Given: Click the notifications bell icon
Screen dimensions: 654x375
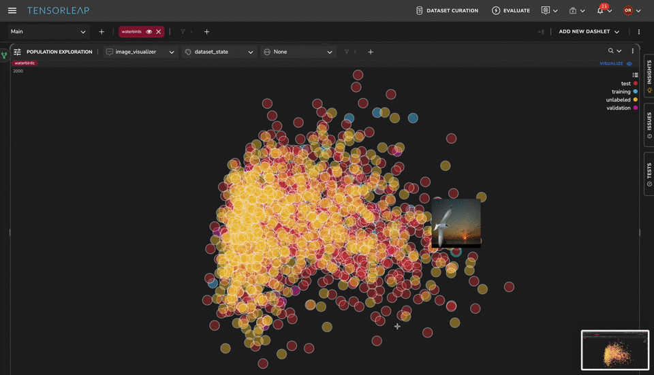Looking at the screenshot, I should (600, 11).
